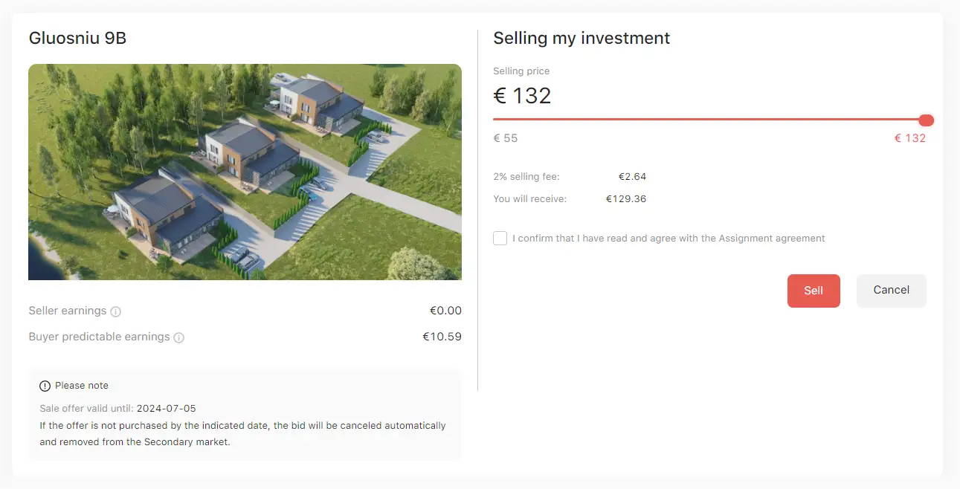The image size is (960, 489).
Task: Click the Please note exclamation icon
Action: click(x=45, y=386)
